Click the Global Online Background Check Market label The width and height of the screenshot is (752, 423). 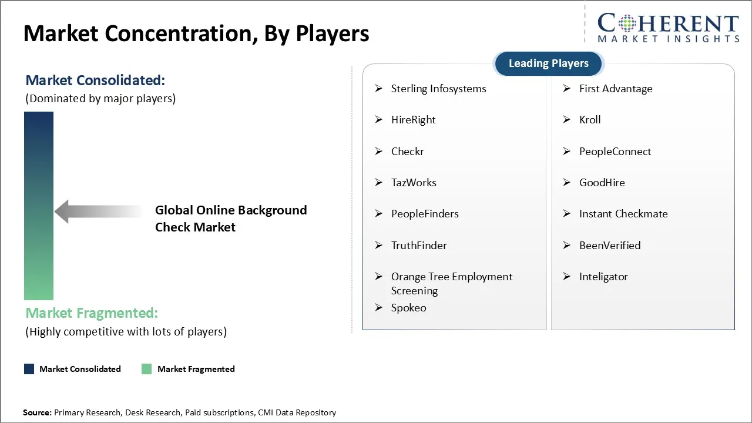230,219
